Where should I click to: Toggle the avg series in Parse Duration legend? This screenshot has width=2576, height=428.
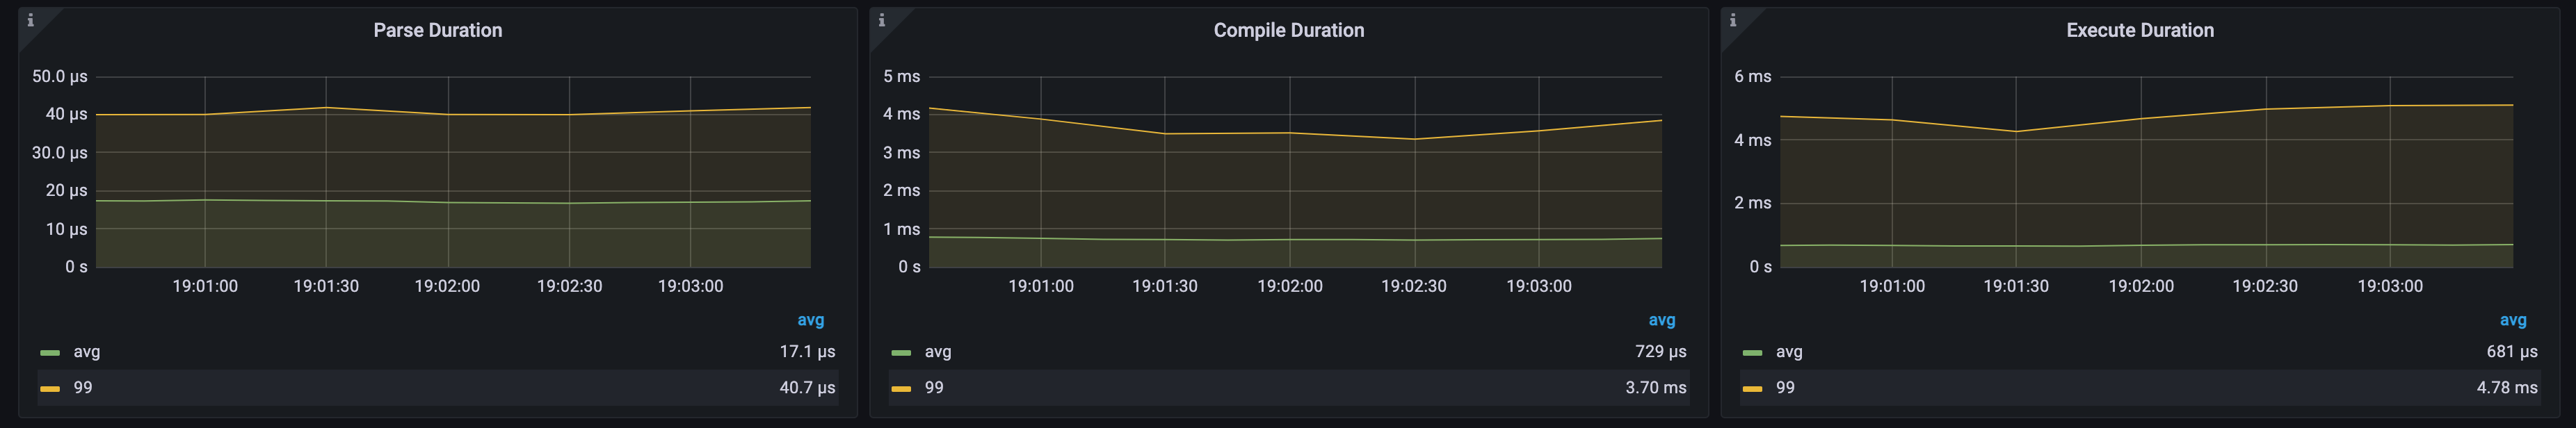click(x=87, y=352)
